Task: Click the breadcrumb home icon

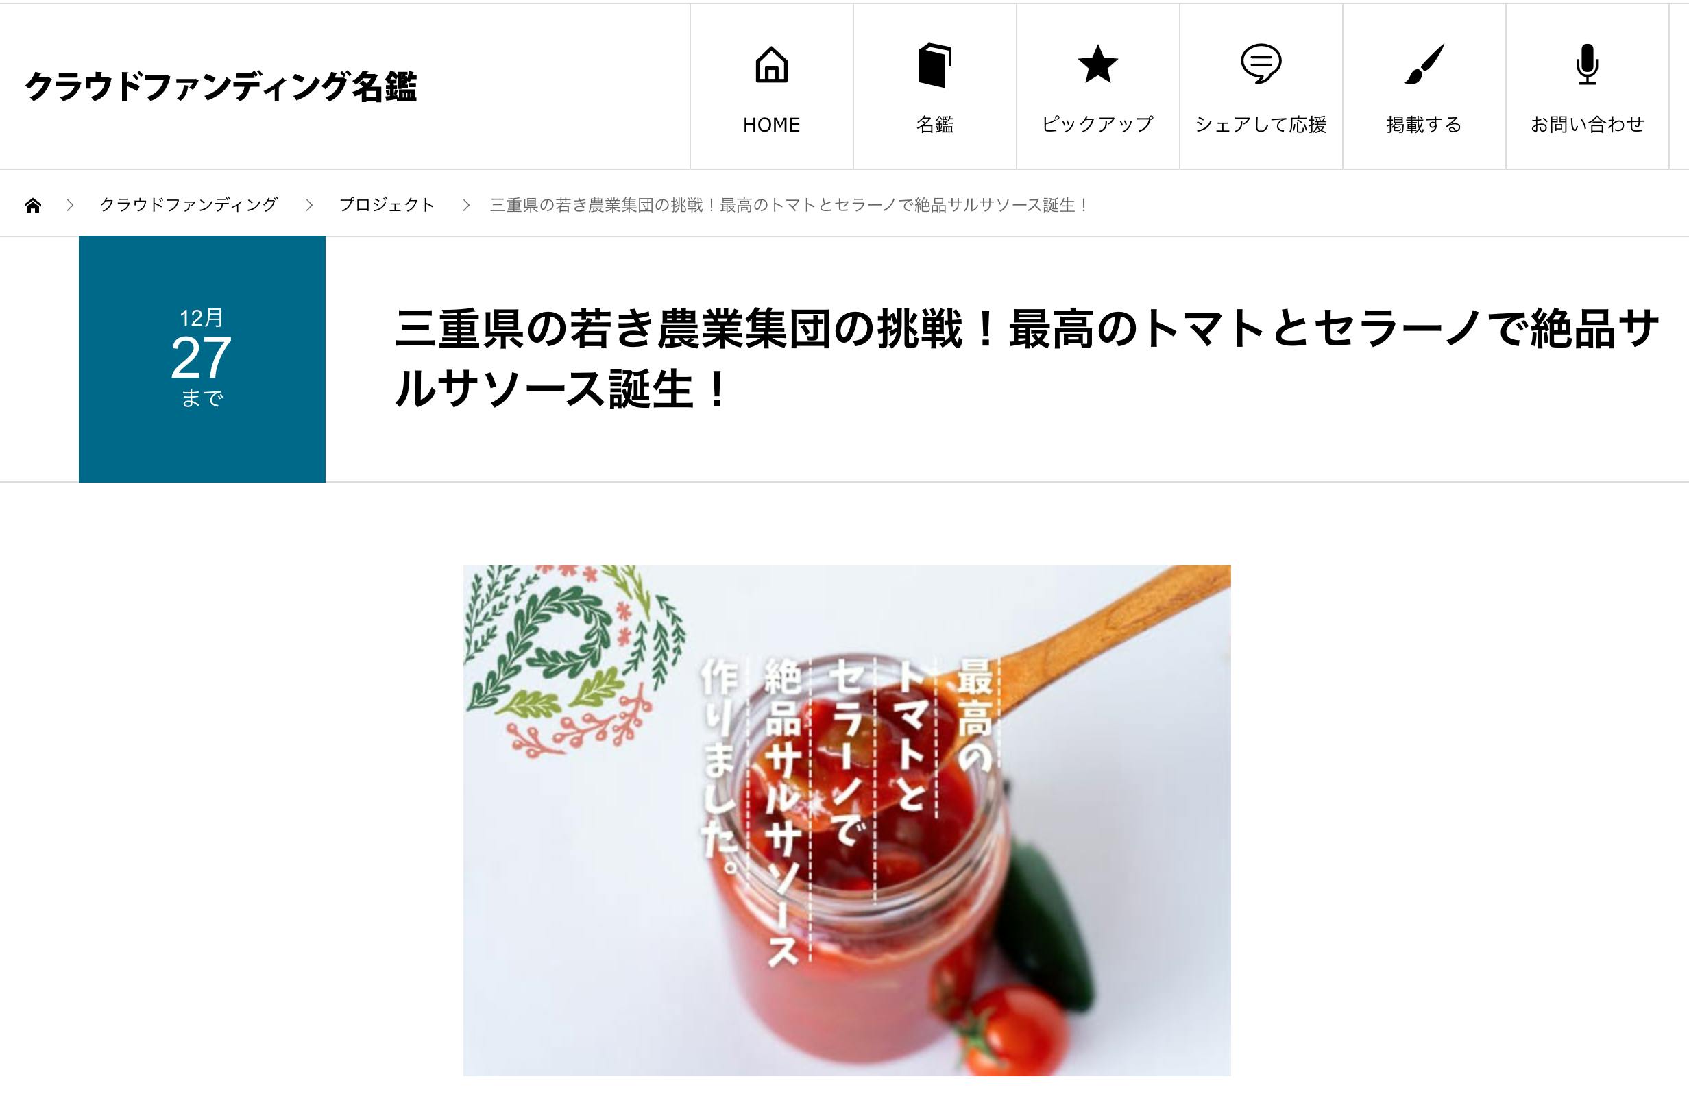Action: point(33,206)
